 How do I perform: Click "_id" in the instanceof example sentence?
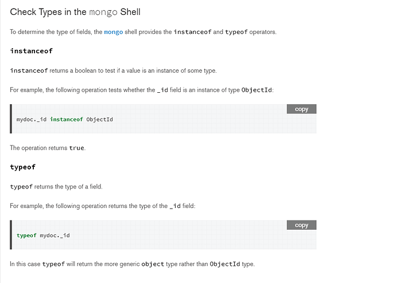[x=162, y=90]
